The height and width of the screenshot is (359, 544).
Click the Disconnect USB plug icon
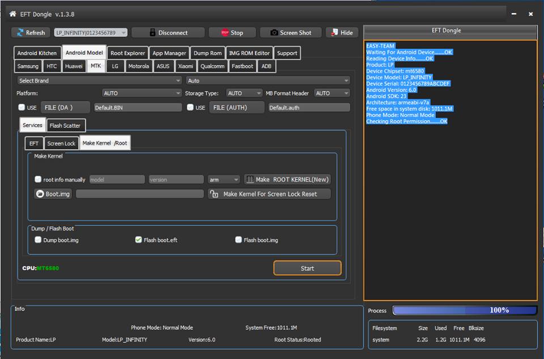(152, 33)
